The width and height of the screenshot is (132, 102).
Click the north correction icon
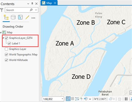pyautogui.click(x=86, y=99)
